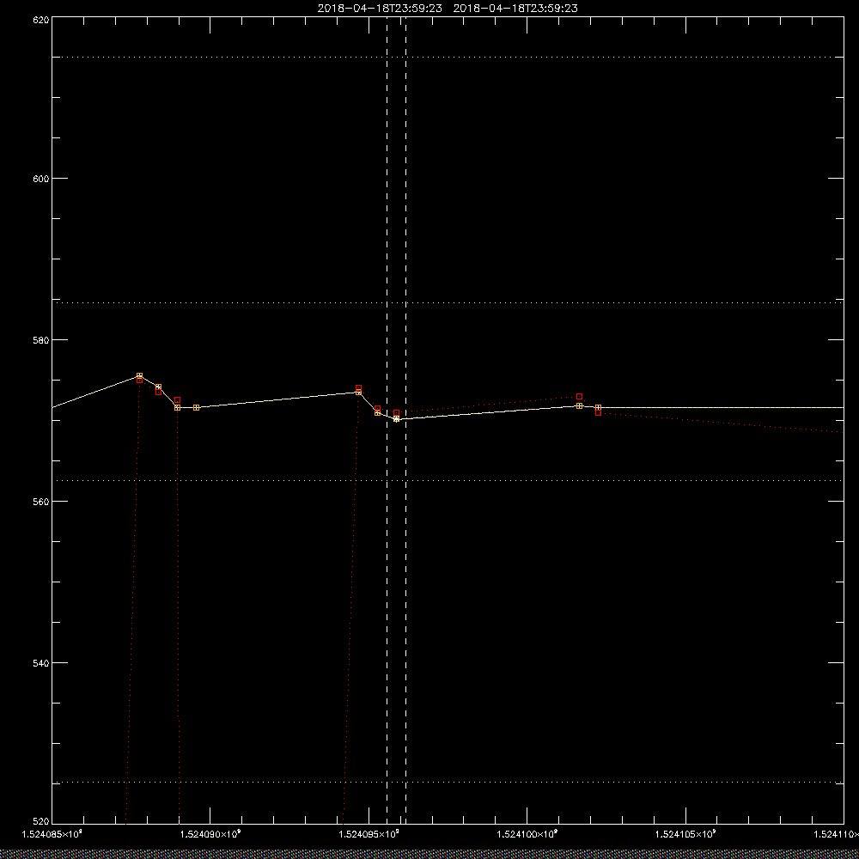The image size is (859, 859).
Task: Select the highest orange data point near 575
Action: coord(139,376)
